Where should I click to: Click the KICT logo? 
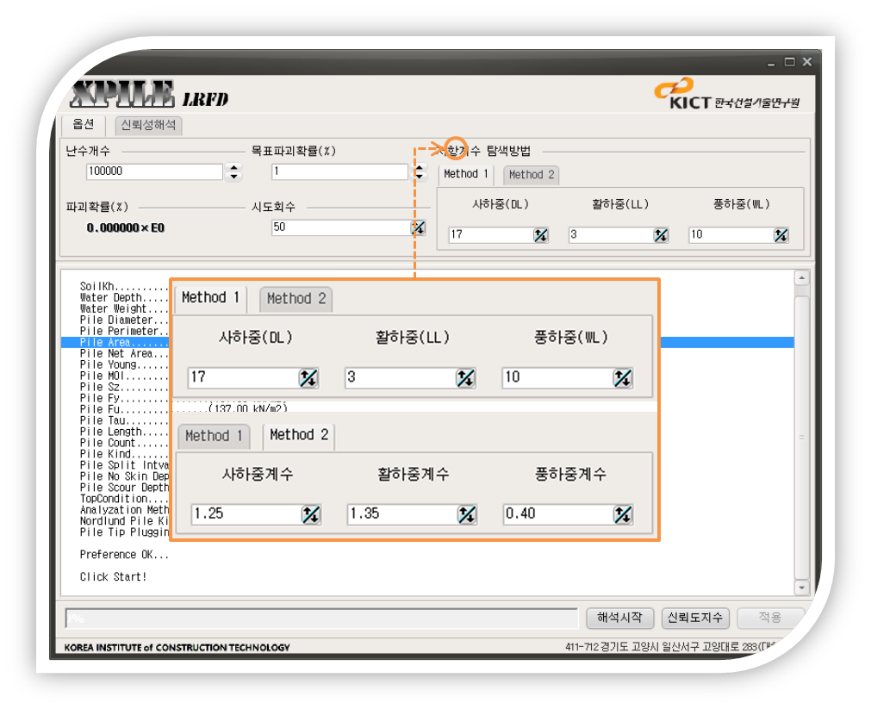pyautogui.click(x=728, y=94)
